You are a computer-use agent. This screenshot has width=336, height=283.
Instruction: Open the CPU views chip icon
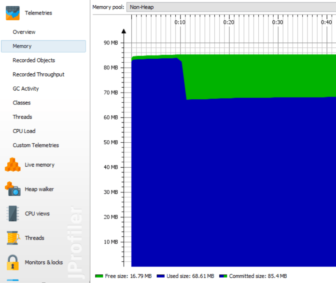click(x=13, y=214)
